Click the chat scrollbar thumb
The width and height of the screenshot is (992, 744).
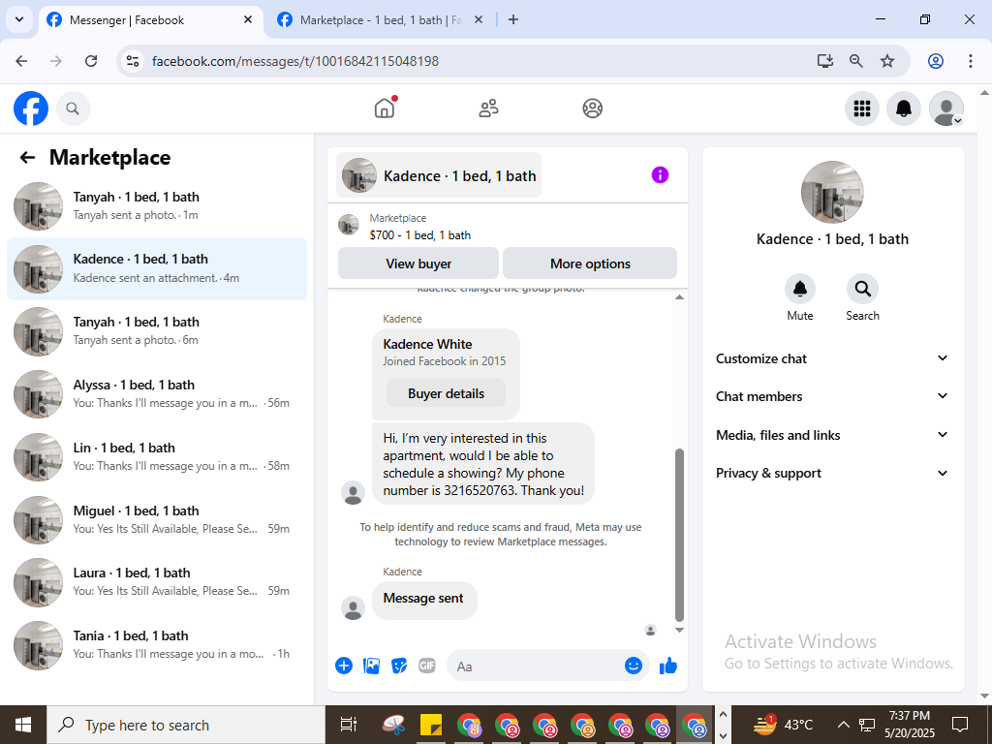[679, 535]
